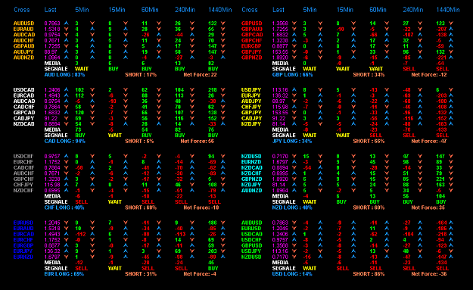Click the 'AUD LONG : 83%' summary
This screenshot has height=290, width=473.
click(x=64, y=74)
